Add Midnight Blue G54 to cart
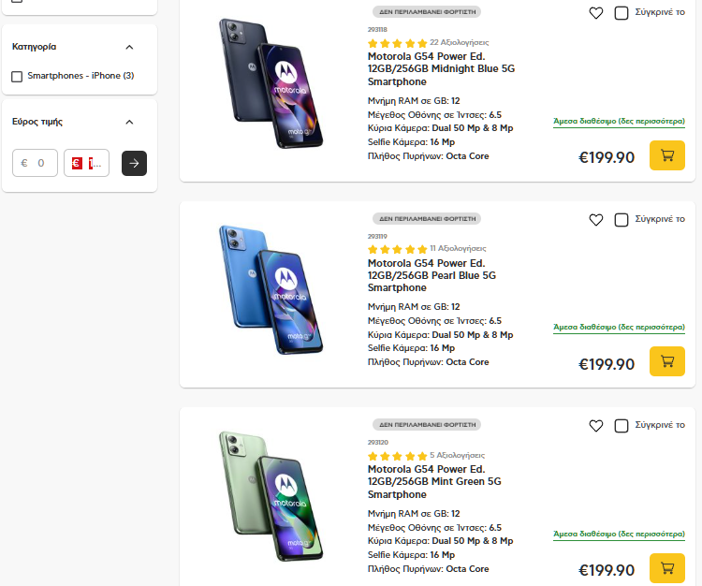This screenshot has height=586, width=702. 667,155
